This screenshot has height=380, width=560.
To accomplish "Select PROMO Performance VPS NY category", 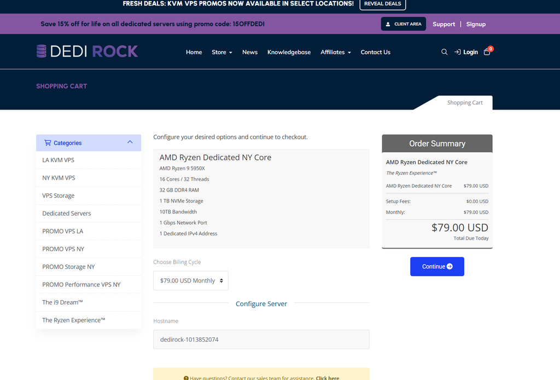I will (x=89, y=285).
